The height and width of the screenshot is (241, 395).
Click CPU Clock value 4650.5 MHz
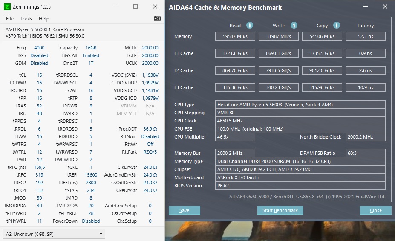[300, 121]
